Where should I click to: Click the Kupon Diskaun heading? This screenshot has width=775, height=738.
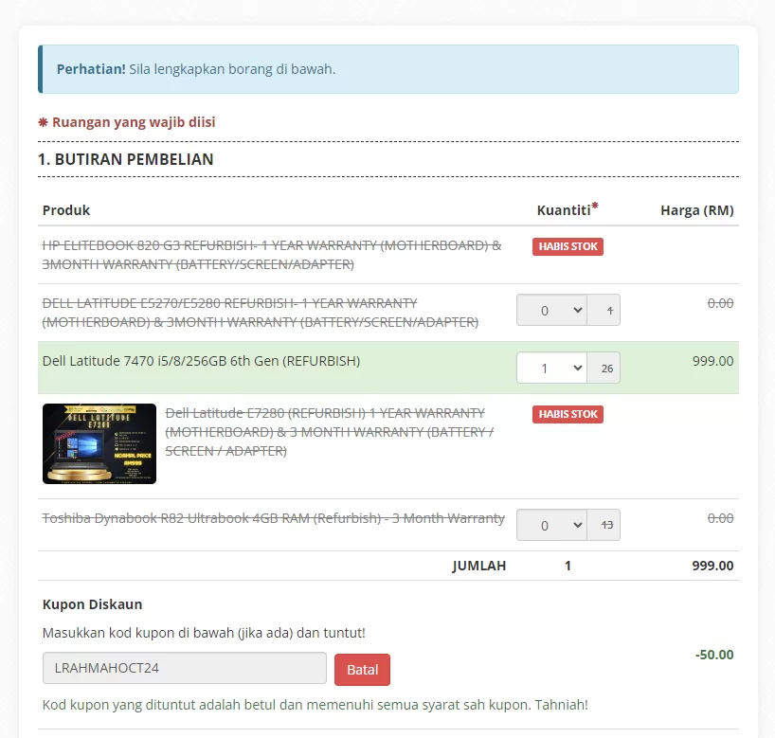pos(93,604)
